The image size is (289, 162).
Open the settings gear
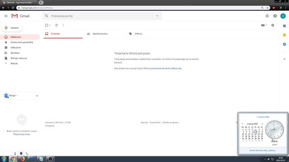click(x=273, y=25)
